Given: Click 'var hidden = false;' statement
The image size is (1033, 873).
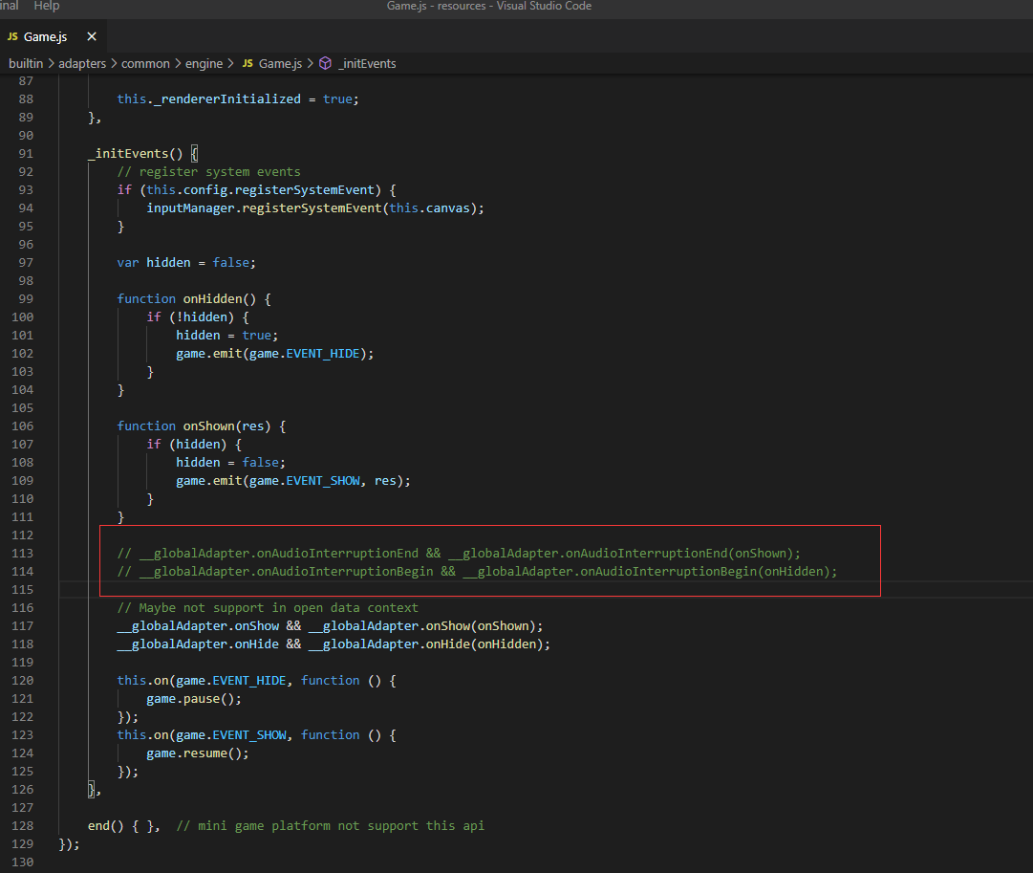Looking at the screenshot, I should click(186, 262).
